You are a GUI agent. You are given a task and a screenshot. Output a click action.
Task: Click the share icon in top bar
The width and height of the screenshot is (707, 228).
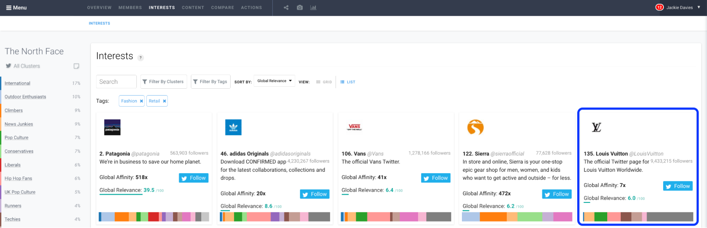(x=286, y=7)
